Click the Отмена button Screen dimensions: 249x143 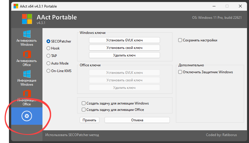tap(137, 120)
